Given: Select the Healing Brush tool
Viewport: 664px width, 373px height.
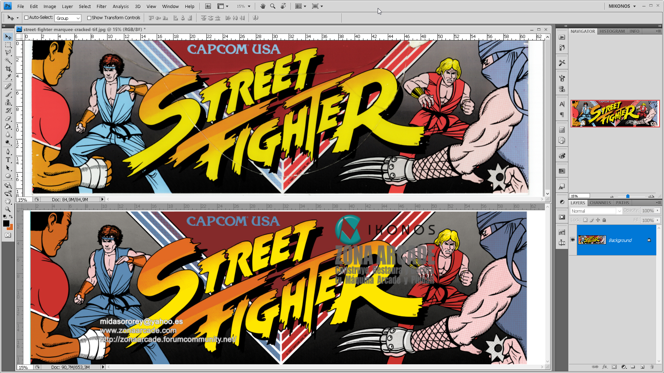Looking at the screenshot, I should (8, 86).
